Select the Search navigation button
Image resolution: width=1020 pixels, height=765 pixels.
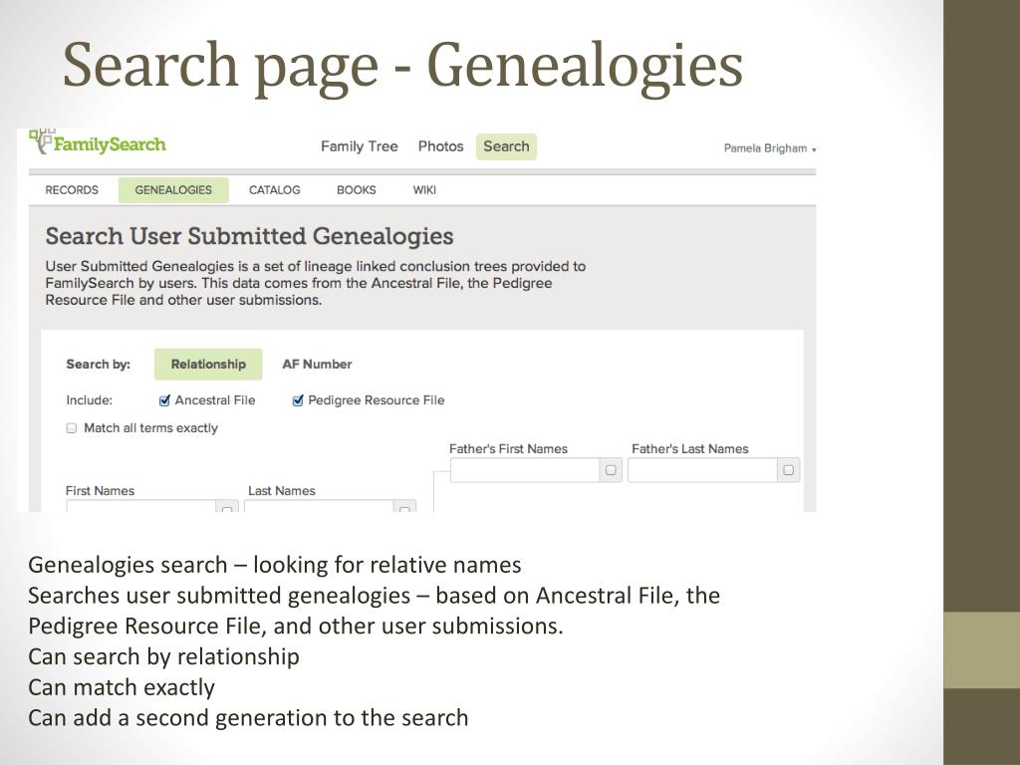coord(506,146)
